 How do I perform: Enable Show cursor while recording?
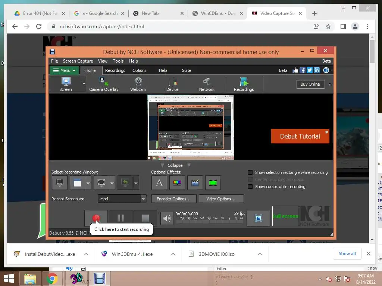pyautogui.click(x=250, y=187)
